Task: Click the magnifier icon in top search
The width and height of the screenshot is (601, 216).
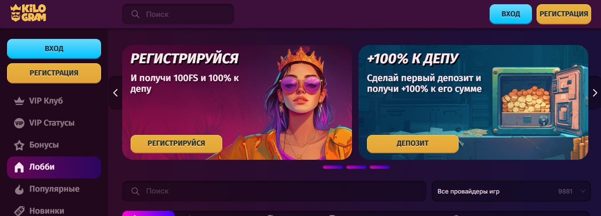Action: (x=135, y=14)
